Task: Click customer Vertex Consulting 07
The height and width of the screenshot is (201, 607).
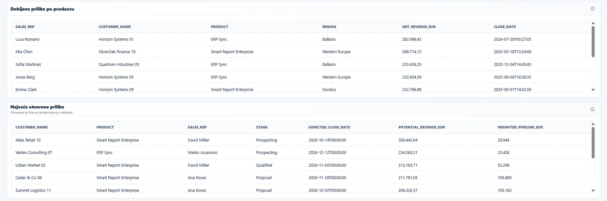Action: (33, 153)
